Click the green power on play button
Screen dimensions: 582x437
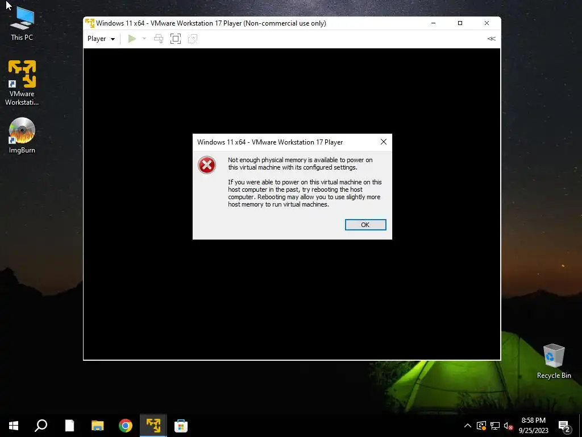(132, 39)
